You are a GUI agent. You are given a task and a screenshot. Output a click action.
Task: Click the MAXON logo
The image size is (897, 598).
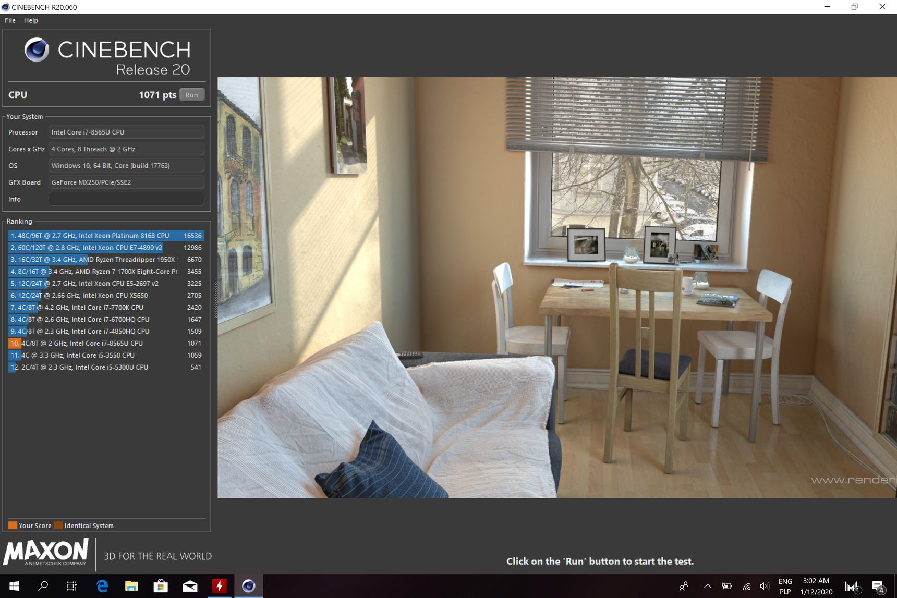tap(46, 553)
